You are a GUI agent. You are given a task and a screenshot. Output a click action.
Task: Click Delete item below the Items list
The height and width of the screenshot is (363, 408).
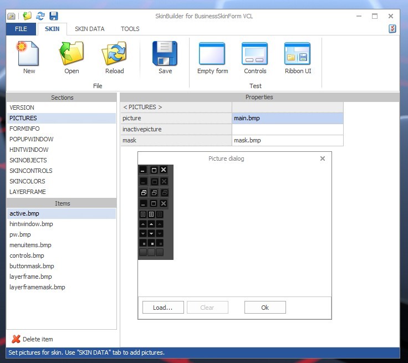pyautogui.click(x=33, y=339)
